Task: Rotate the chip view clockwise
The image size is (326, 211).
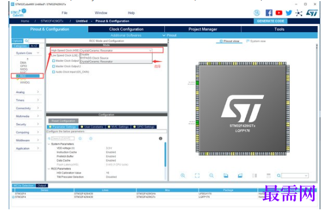Action: click(226, 175)
